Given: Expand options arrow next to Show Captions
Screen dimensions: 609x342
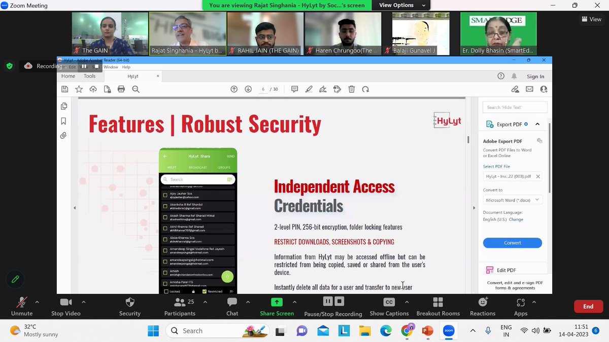Looking at the screenshot, I should pyautogui.click(x=407, y=302).
